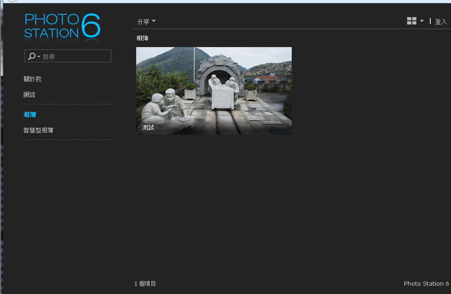
Task: Expand the view mode dropdown arrow
Action: coord(421,21)
